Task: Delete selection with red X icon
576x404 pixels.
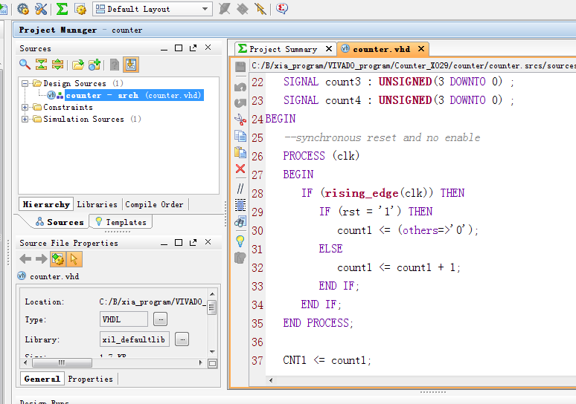Action: [240, 169]
